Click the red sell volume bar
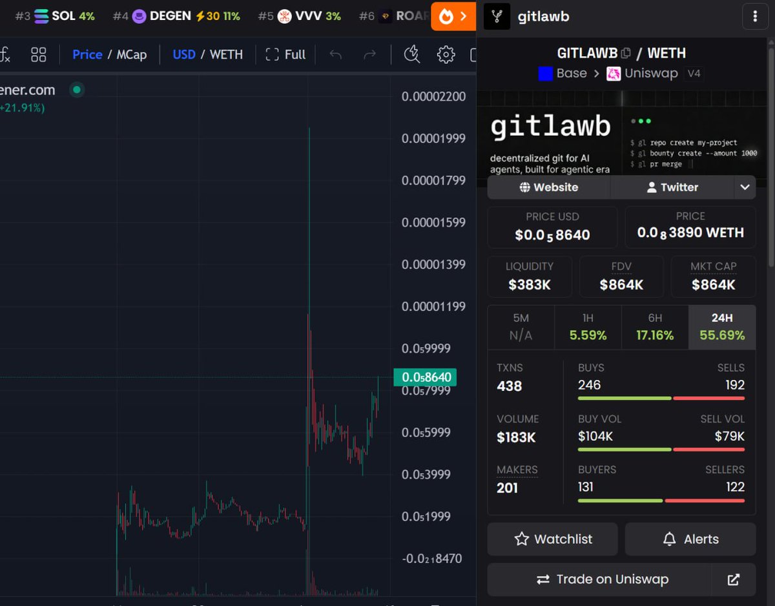This screenshot has width=775, height=606. [x=708, y=450]
